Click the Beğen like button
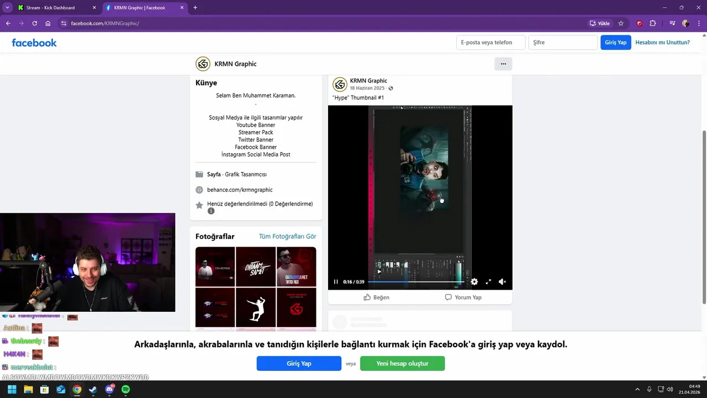The image size is (707, 398). [376, 297]
